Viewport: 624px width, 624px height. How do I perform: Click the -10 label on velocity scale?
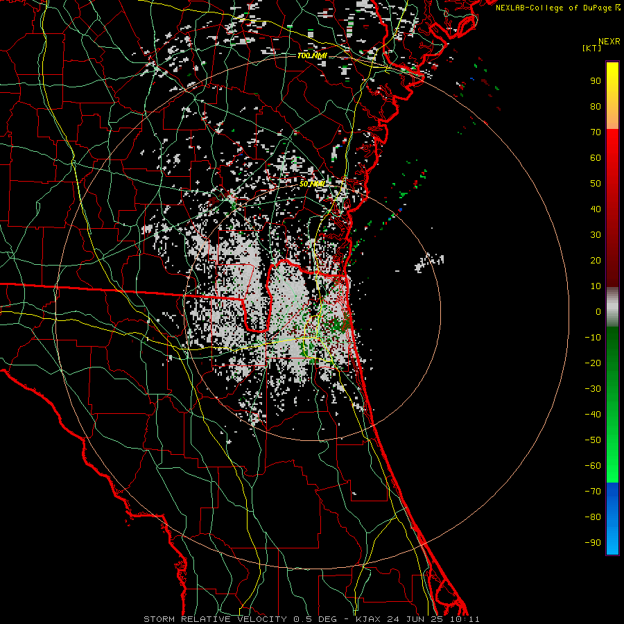[x=593, y=338]
